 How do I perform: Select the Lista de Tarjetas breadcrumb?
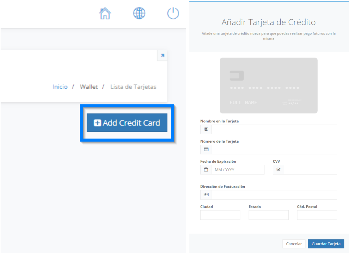133,87
